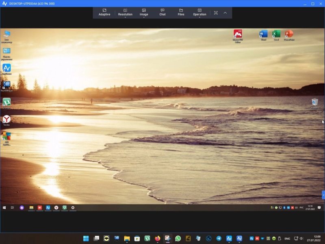
Task: Open PowerPoint on the remote desktop
Action: coord(289,35)
